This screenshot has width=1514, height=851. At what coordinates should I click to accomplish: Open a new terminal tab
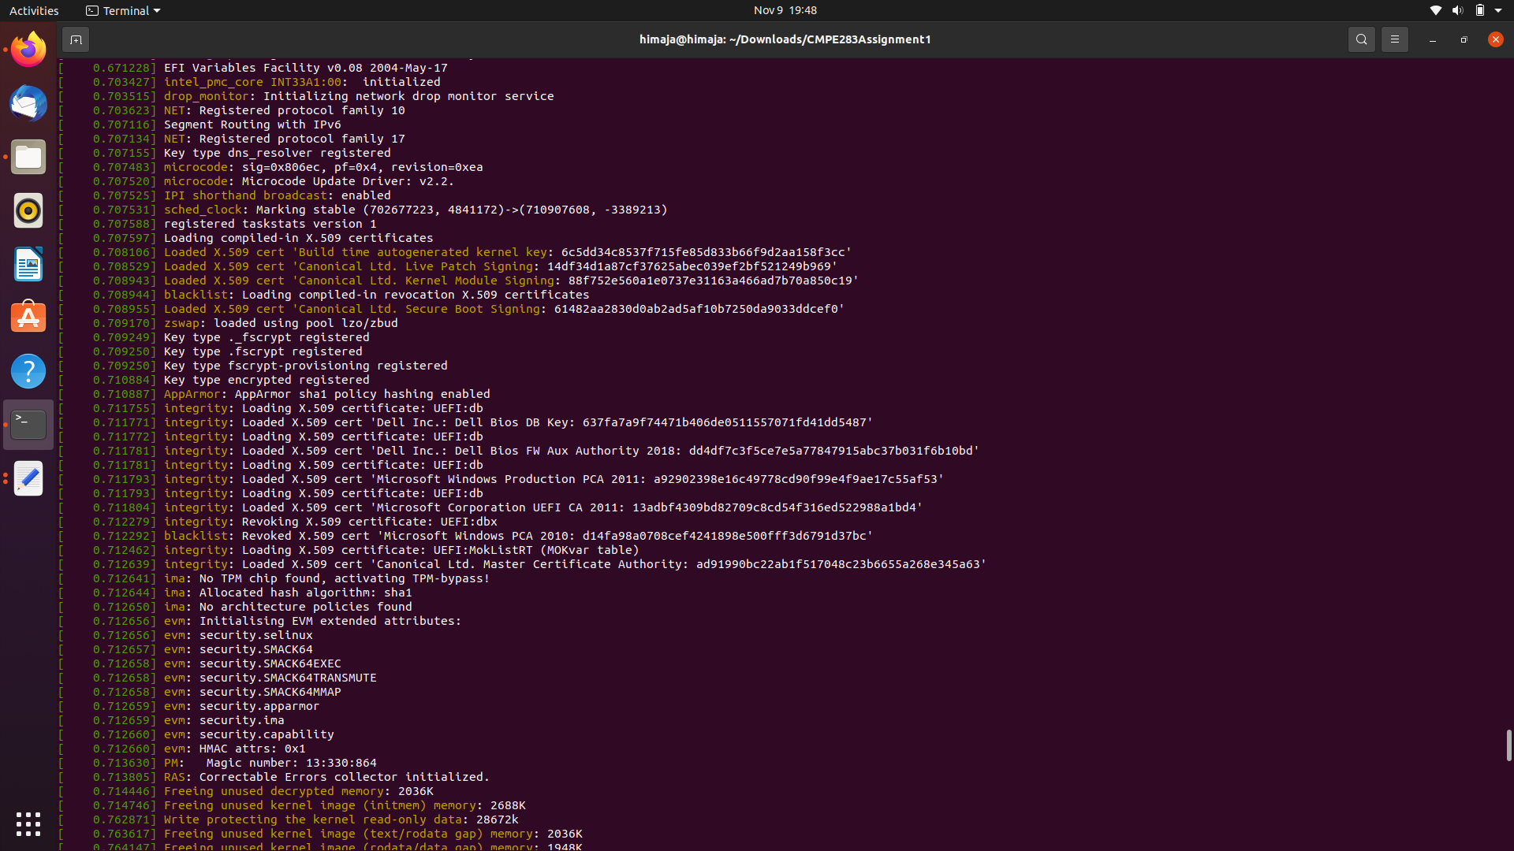tap(76, 39)
